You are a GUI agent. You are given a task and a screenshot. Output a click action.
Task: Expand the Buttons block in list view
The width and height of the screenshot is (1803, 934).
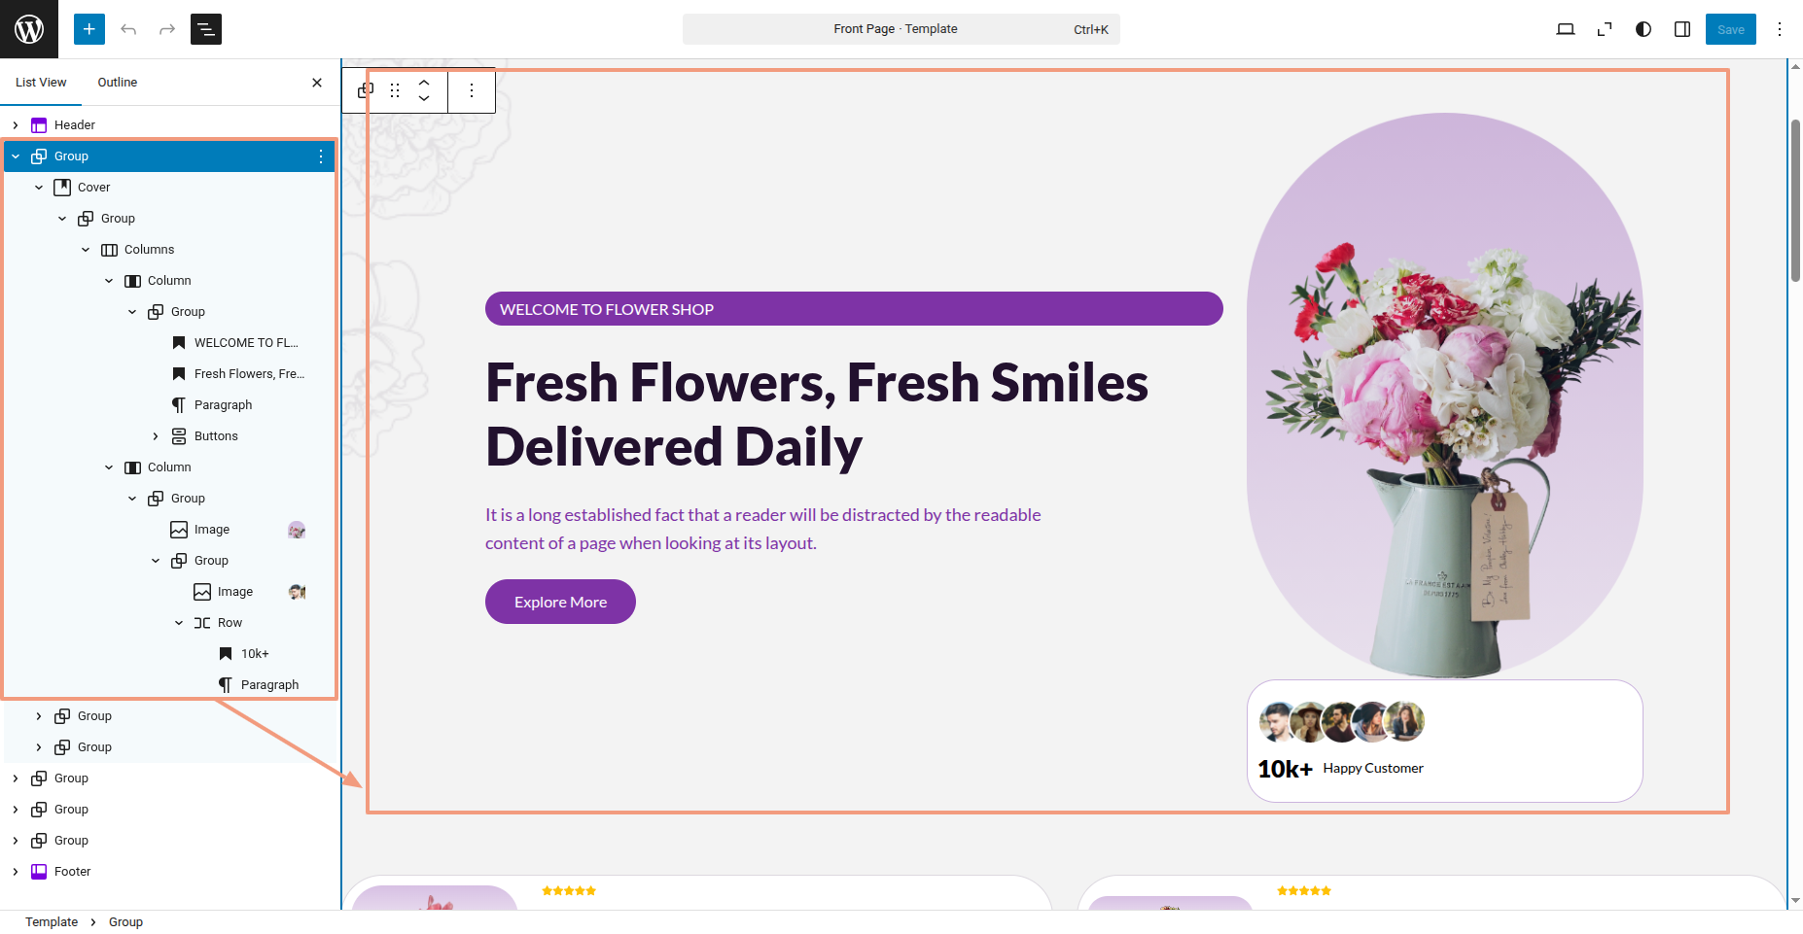[x=156, y=436]
